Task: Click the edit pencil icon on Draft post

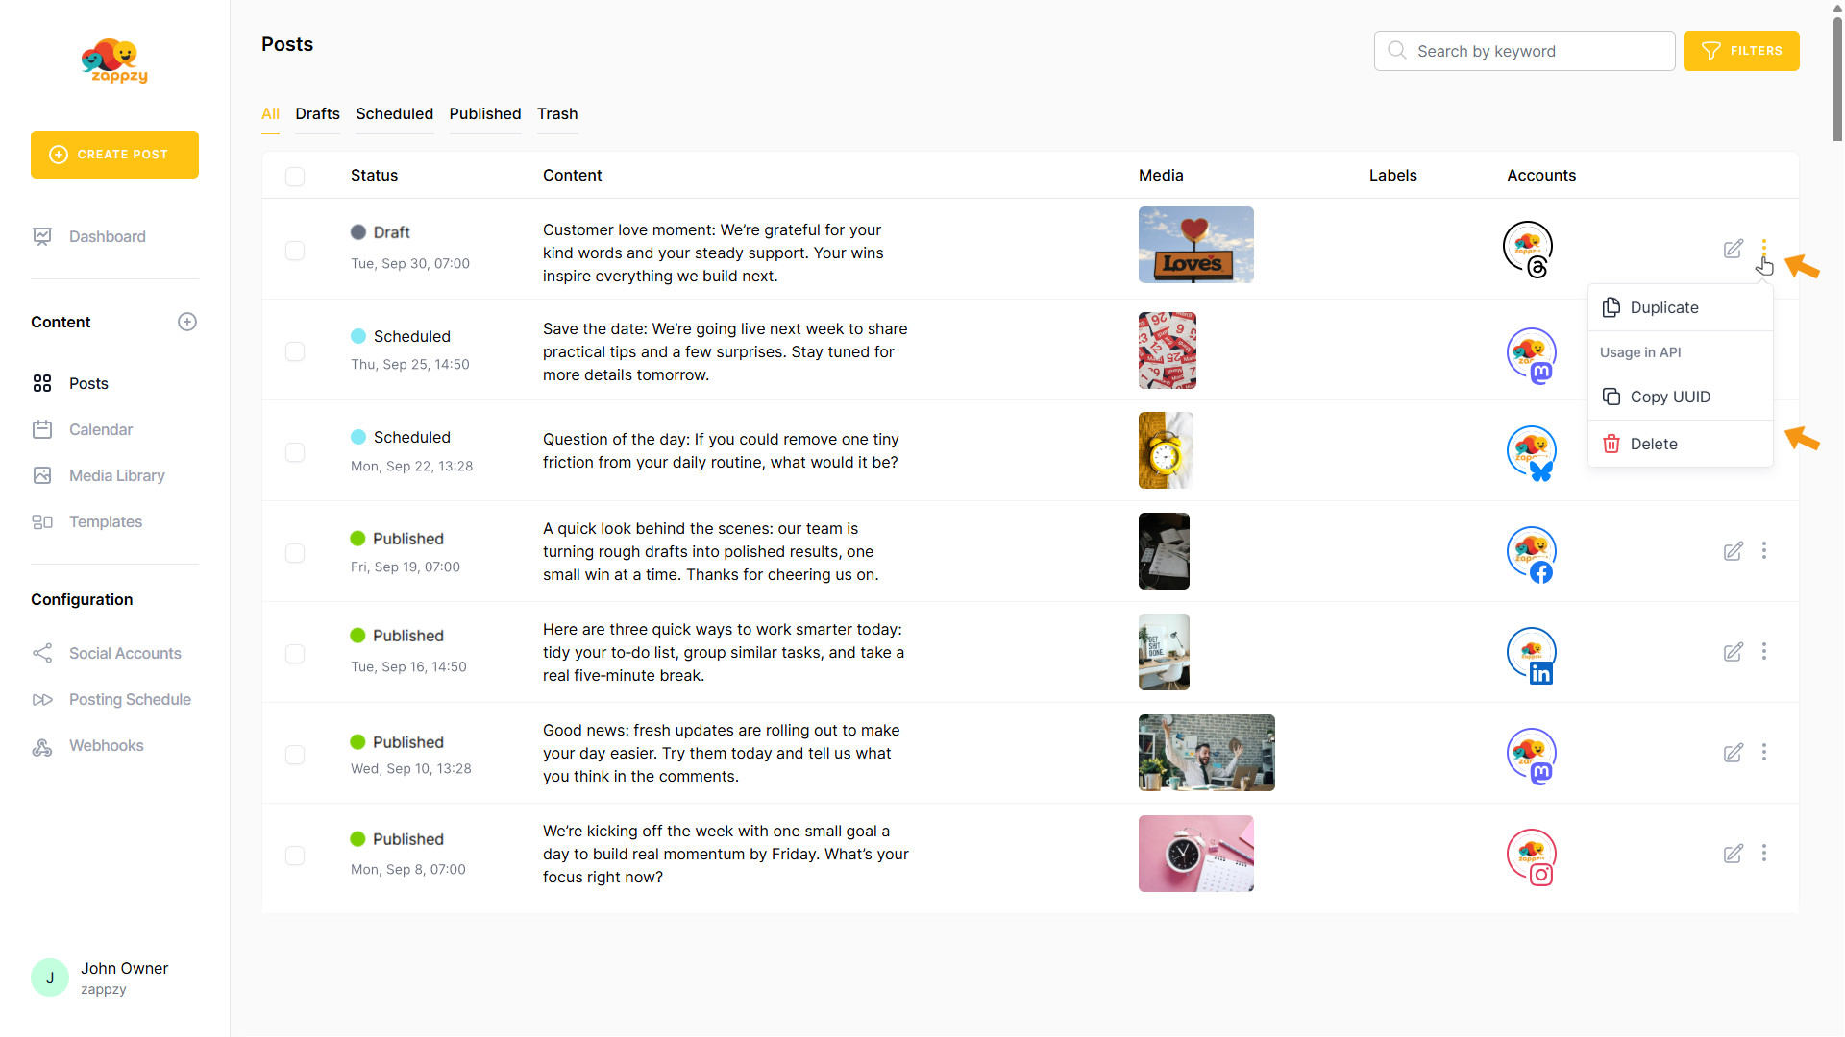Action: coord(1733,249)
